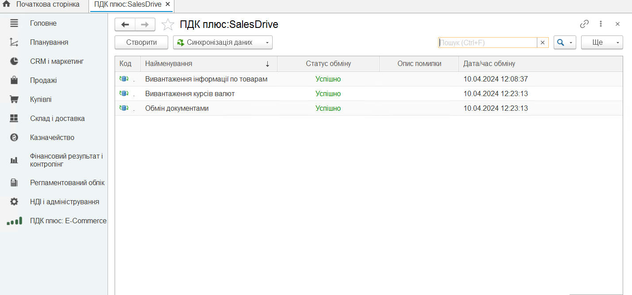This screenshot has height=295, width=632.
Task: Click the exchange icon of Обмін документами row
Action: (x=123, y=108)
